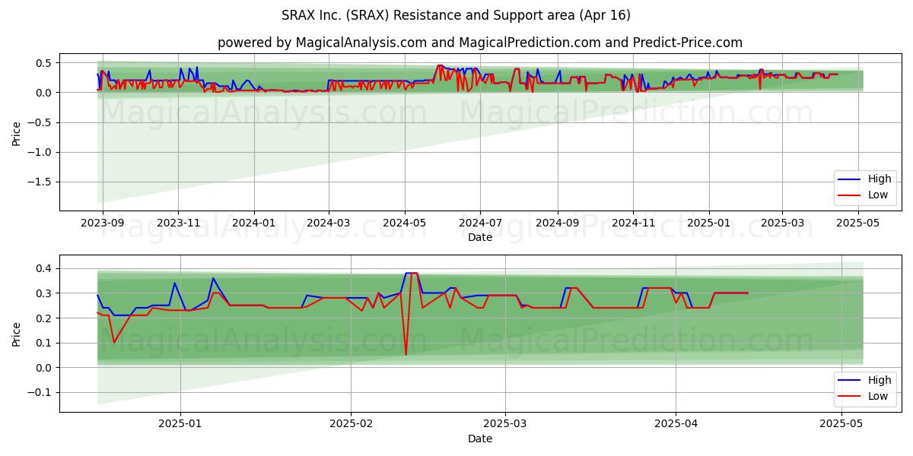This screenshot has height=456, width=913.
Task: Click the '2024-09' date tick label in the top chart
Action: [557, 223]
